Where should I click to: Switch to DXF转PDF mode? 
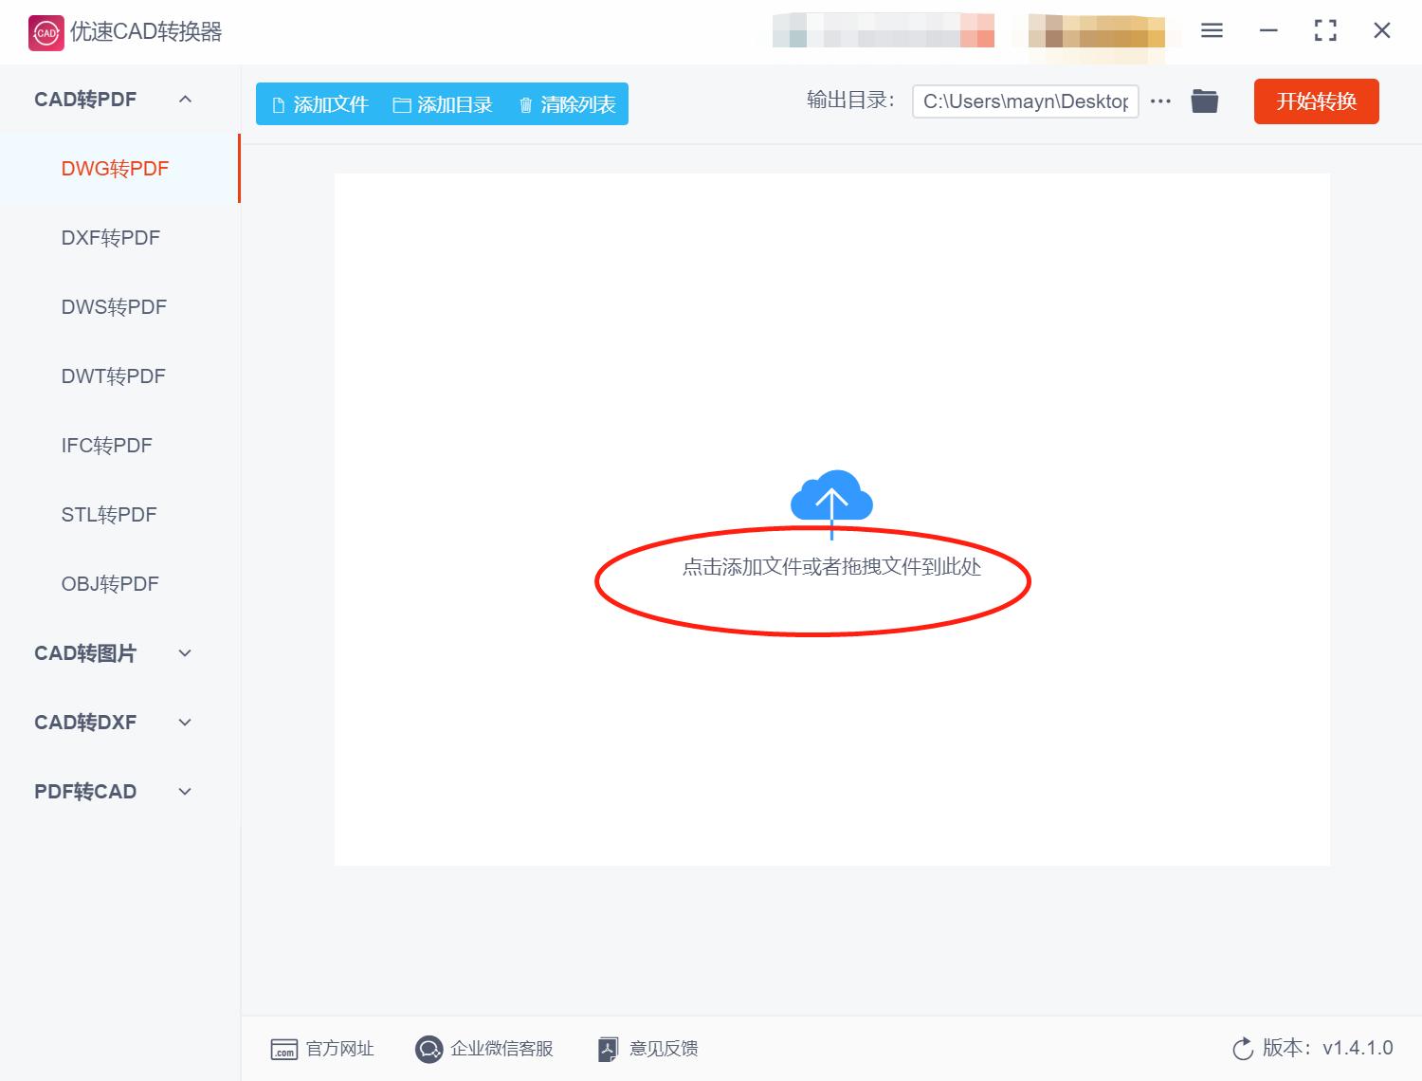click(113, 237)
